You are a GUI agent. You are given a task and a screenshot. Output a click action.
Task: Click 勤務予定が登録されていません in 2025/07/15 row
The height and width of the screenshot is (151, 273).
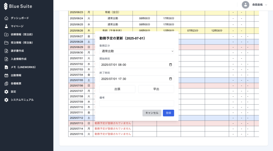113,134
